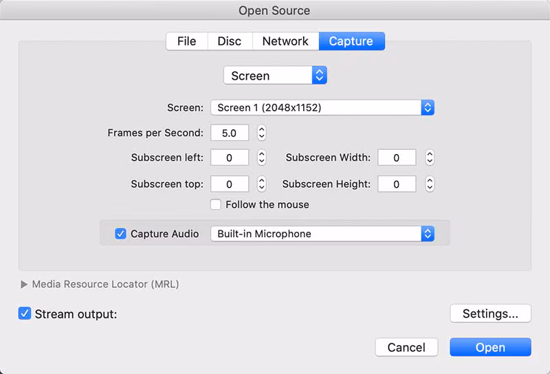Click the Subscreen Width input field
Screen dimensions: 550x374
397,157
